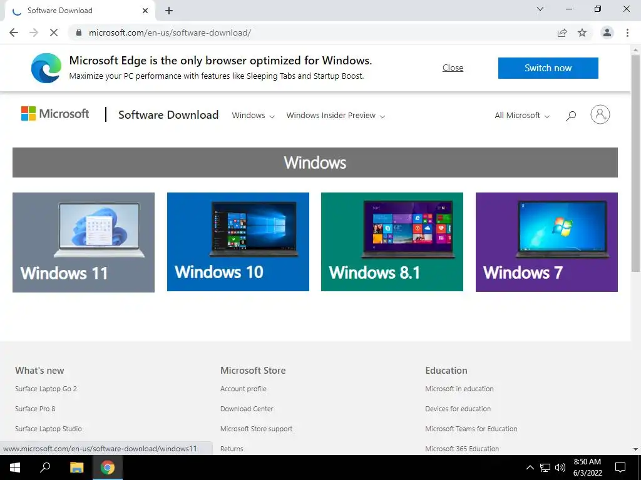Image resolution: width=641 pixels, height=480 pixels.
Task: Open Microsoft Store support link
Action: [x=256, y=429]
